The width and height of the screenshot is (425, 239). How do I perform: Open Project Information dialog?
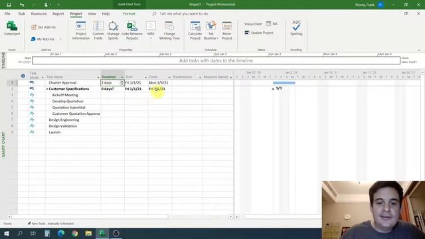(x=81, y=31)
